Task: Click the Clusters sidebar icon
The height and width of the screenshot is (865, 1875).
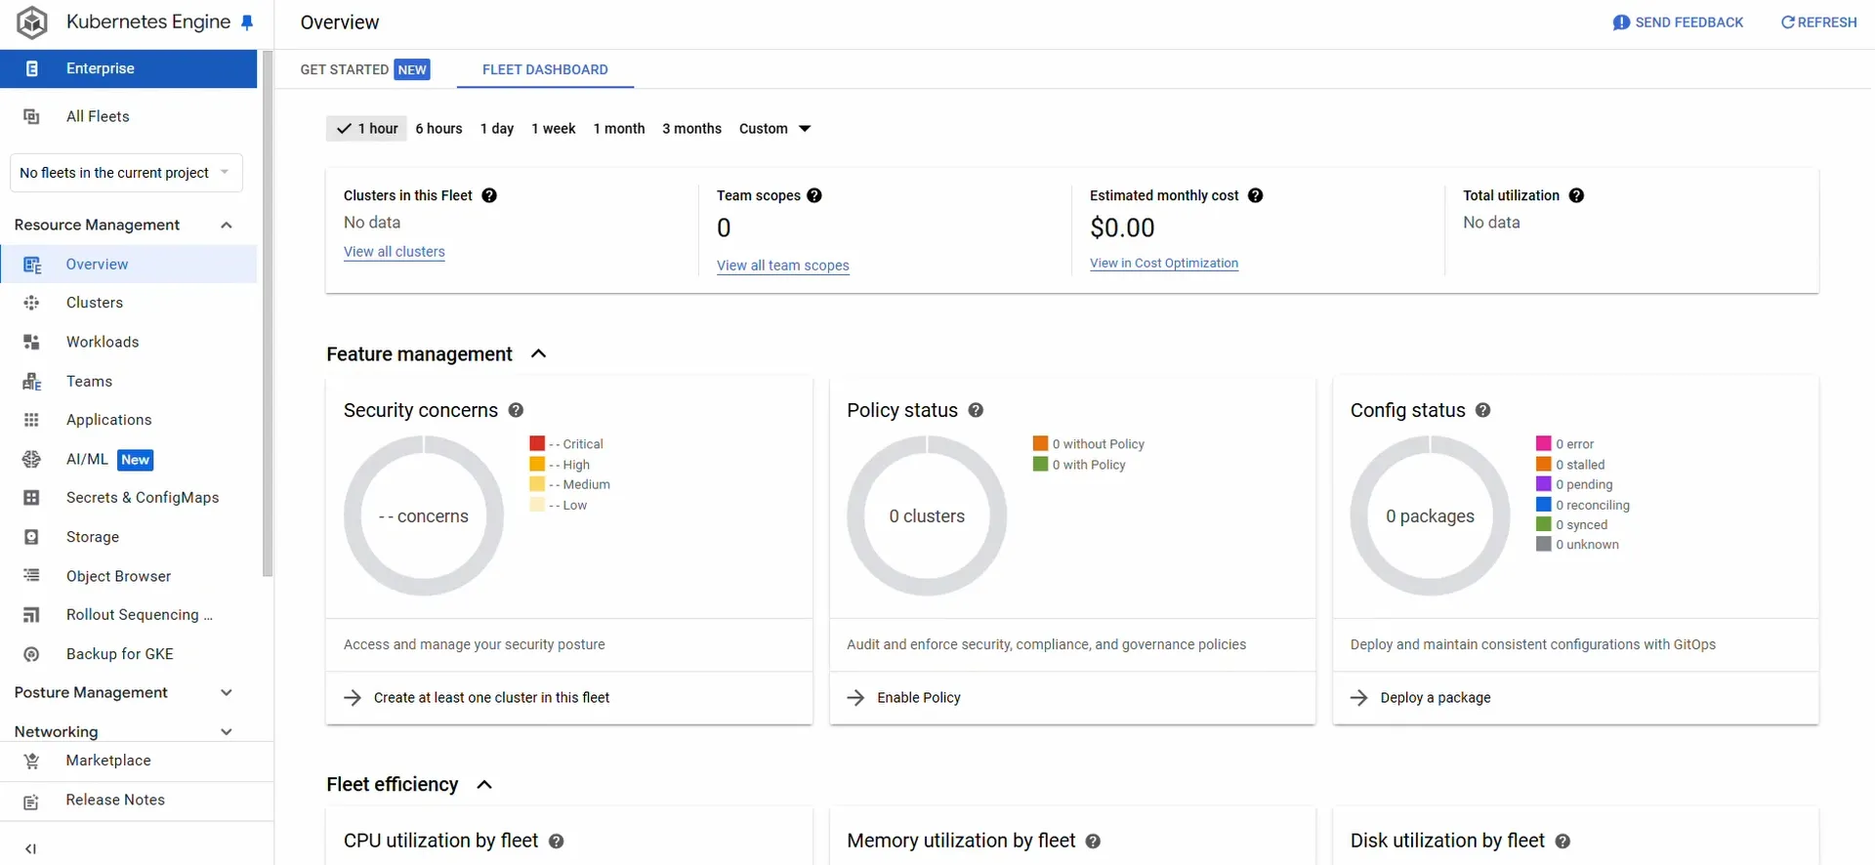Action: click(31, 303)
